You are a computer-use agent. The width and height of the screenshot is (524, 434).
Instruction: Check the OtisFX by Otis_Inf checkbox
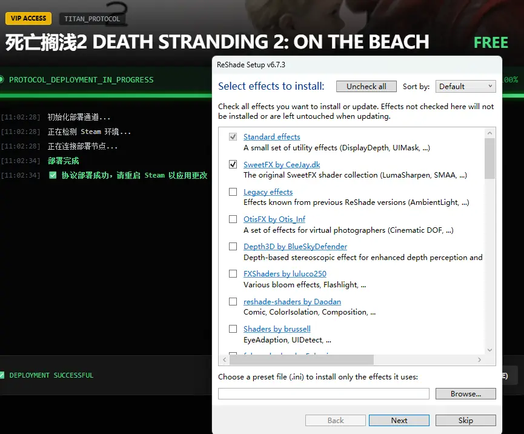pos(233,219)
